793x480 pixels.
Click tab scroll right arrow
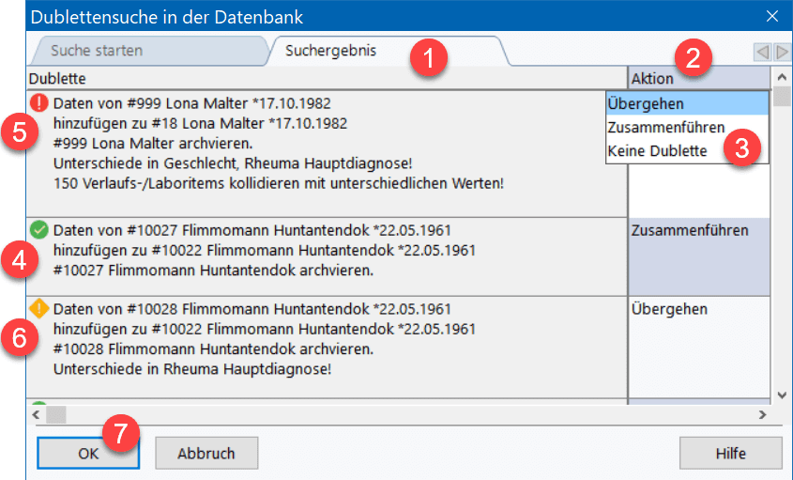point(782,51)
